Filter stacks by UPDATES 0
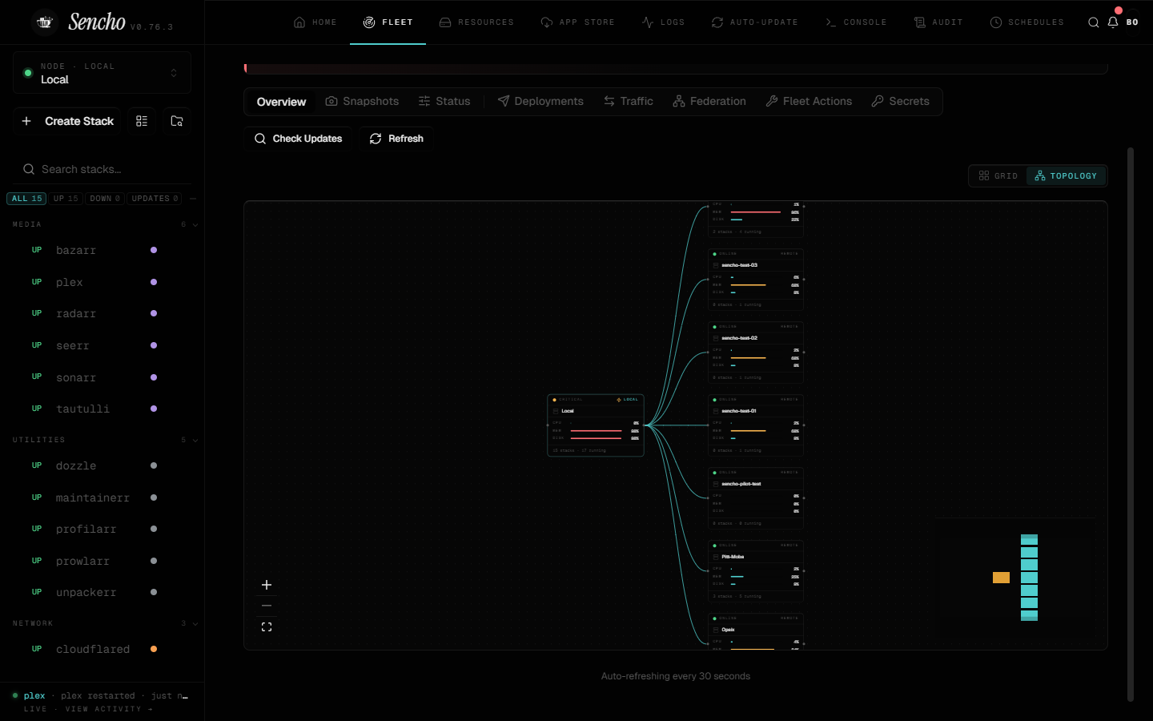 pyautogui.click(x=155, y=199)
